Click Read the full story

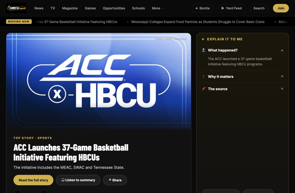(x=33, y=180)
